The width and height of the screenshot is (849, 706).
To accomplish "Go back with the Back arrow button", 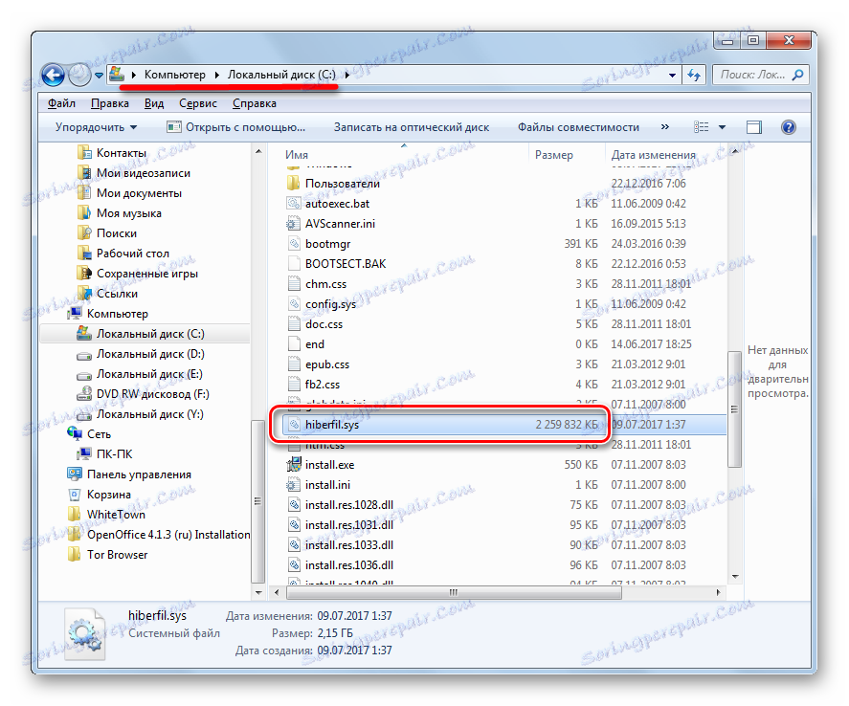I will click(x=53, y=75).
